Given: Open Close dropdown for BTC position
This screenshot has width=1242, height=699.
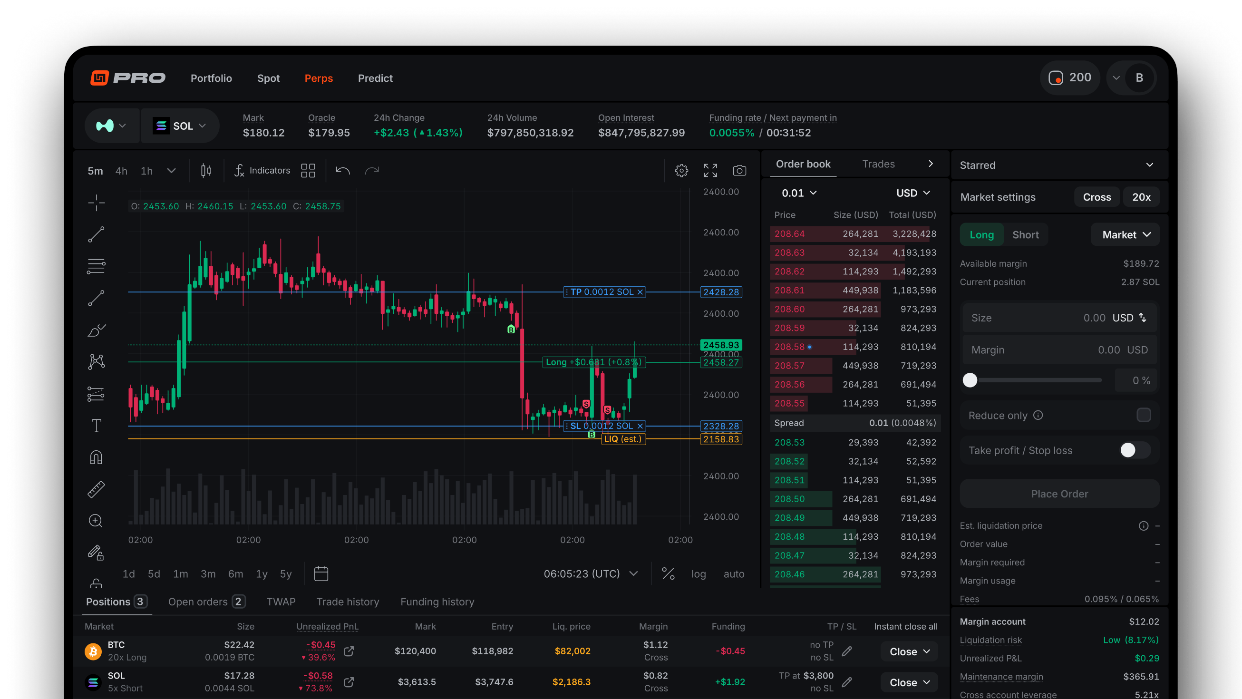Looking at the screenshot, I should [x=909, y=651].
